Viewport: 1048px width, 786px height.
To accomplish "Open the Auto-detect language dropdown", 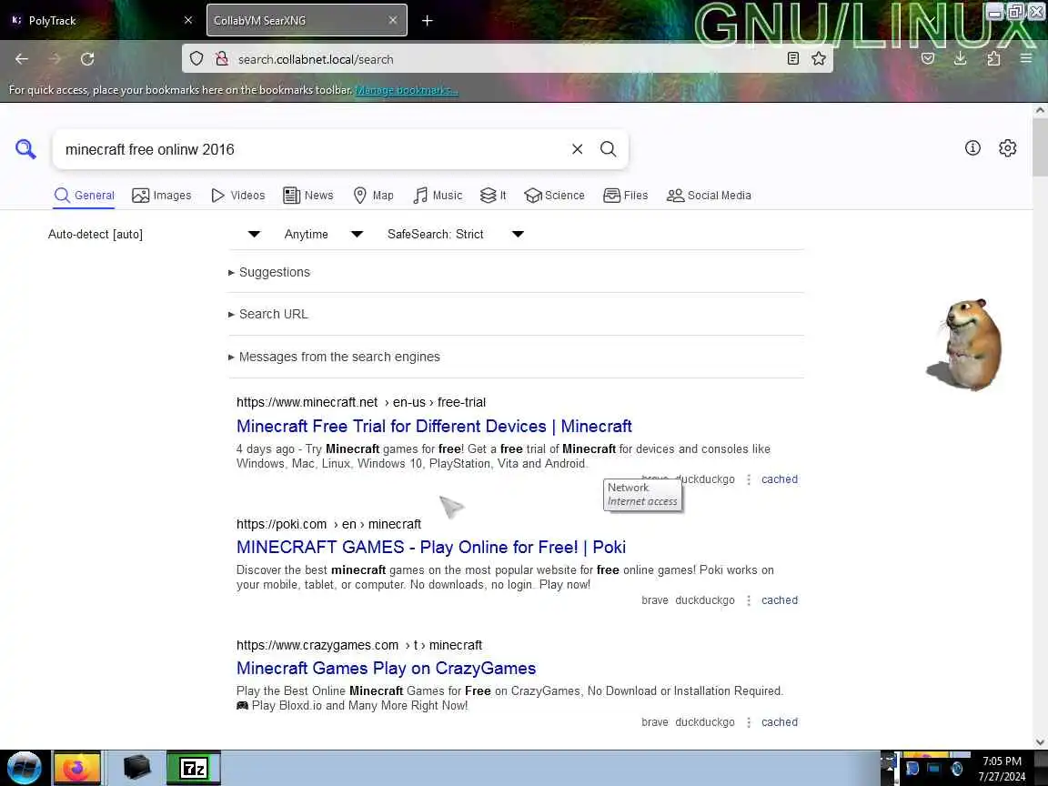I will tap(155, 234).
